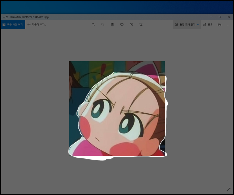Open the more options ellipsis menu
Viewport: 234px width, 195px height.
coord(229,25)
